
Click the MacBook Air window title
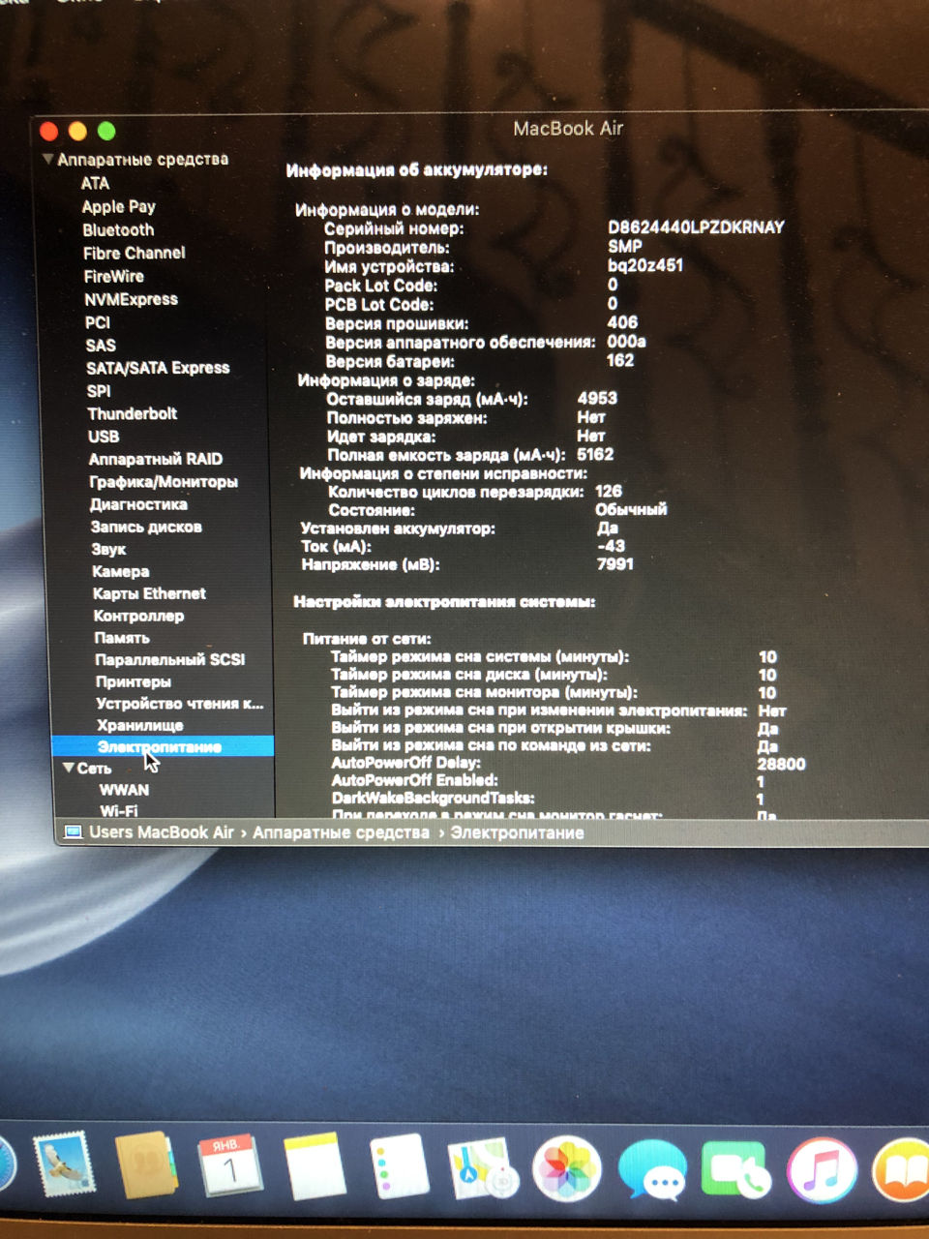coord(568,128)
